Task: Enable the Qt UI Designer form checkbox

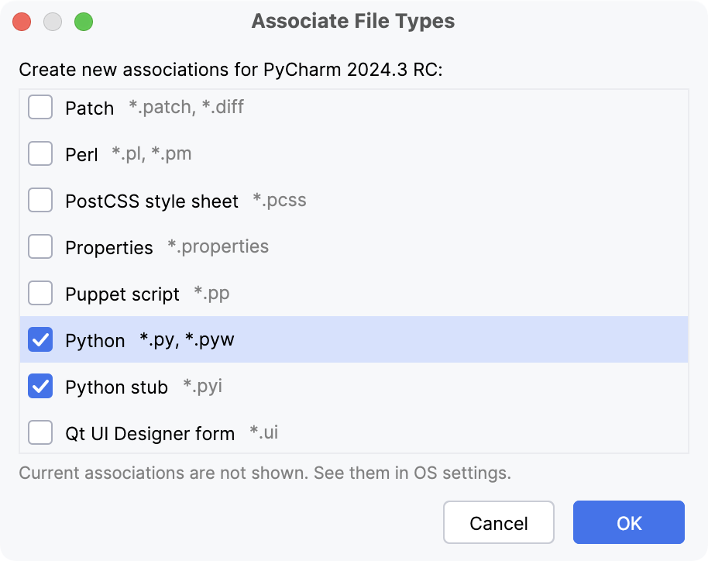Action: click(40, 432)
